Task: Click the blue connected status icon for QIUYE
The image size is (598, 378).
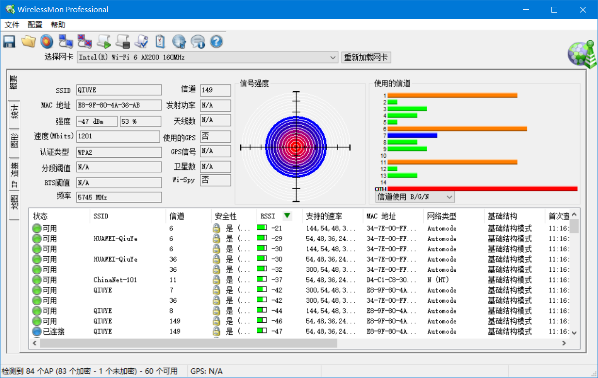Action: 37,331
